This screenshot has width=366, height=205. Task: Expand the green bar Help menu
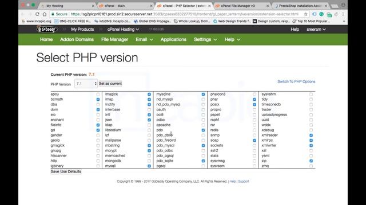click(x=232, y=39)
